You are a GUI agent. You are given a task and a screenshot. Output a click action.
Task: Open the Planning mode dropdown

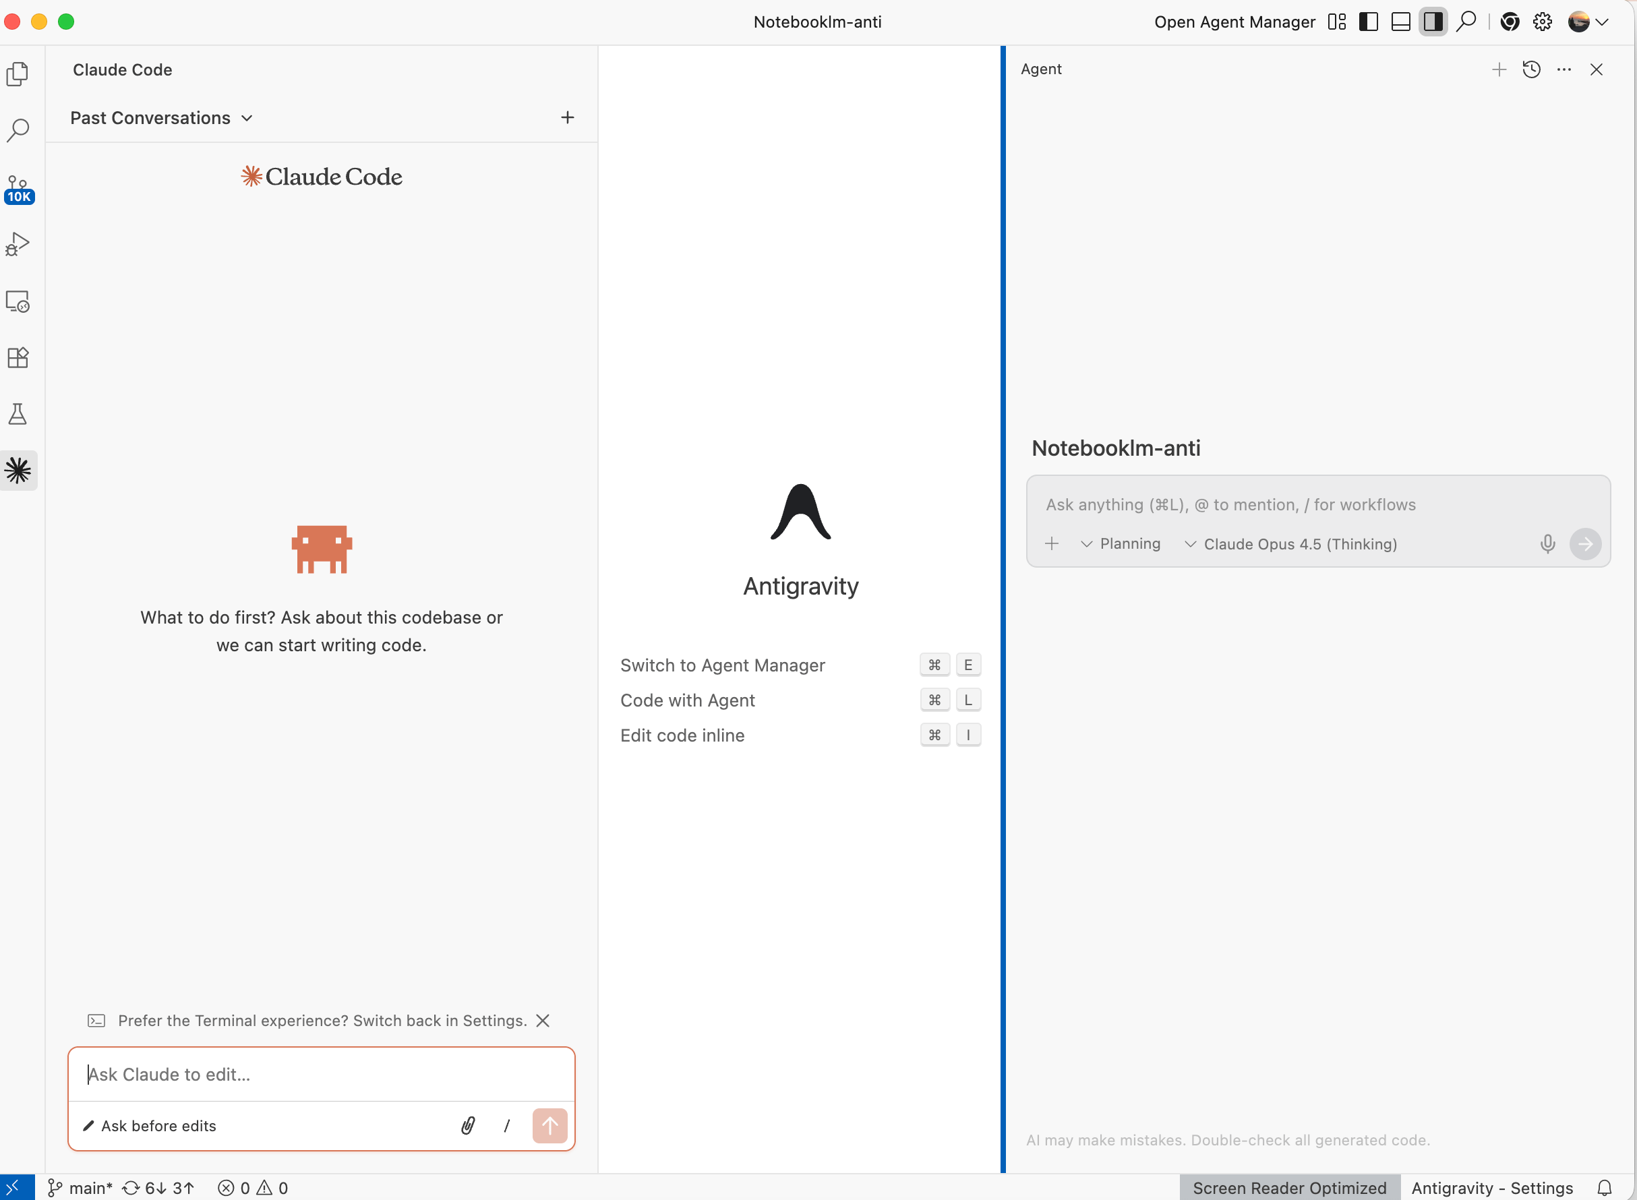tap(1121, 544)
